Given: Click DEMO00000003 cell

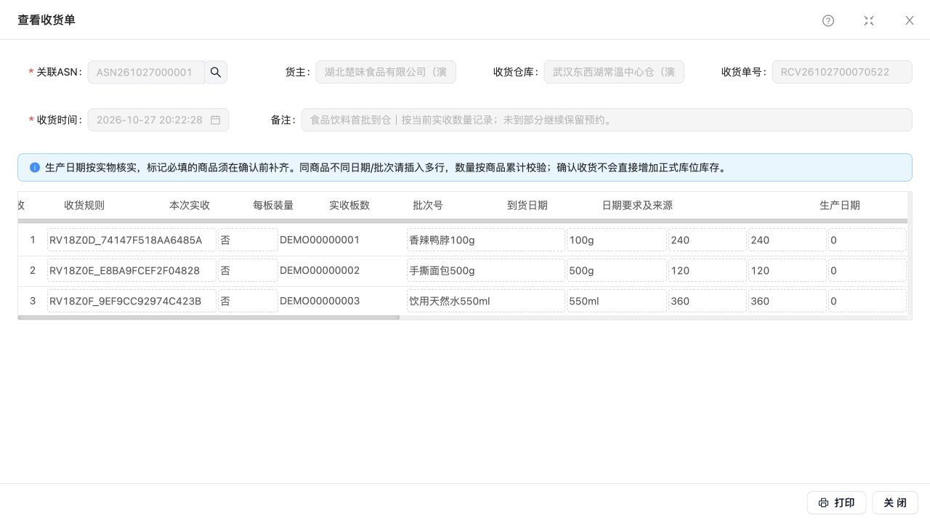Looking at the screenshot, I should tap(320, 301).
